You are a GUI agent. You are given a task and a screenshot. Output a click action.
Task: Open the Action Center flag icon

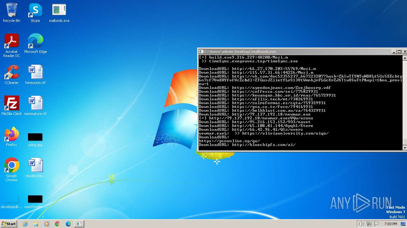tap(377, 224)
